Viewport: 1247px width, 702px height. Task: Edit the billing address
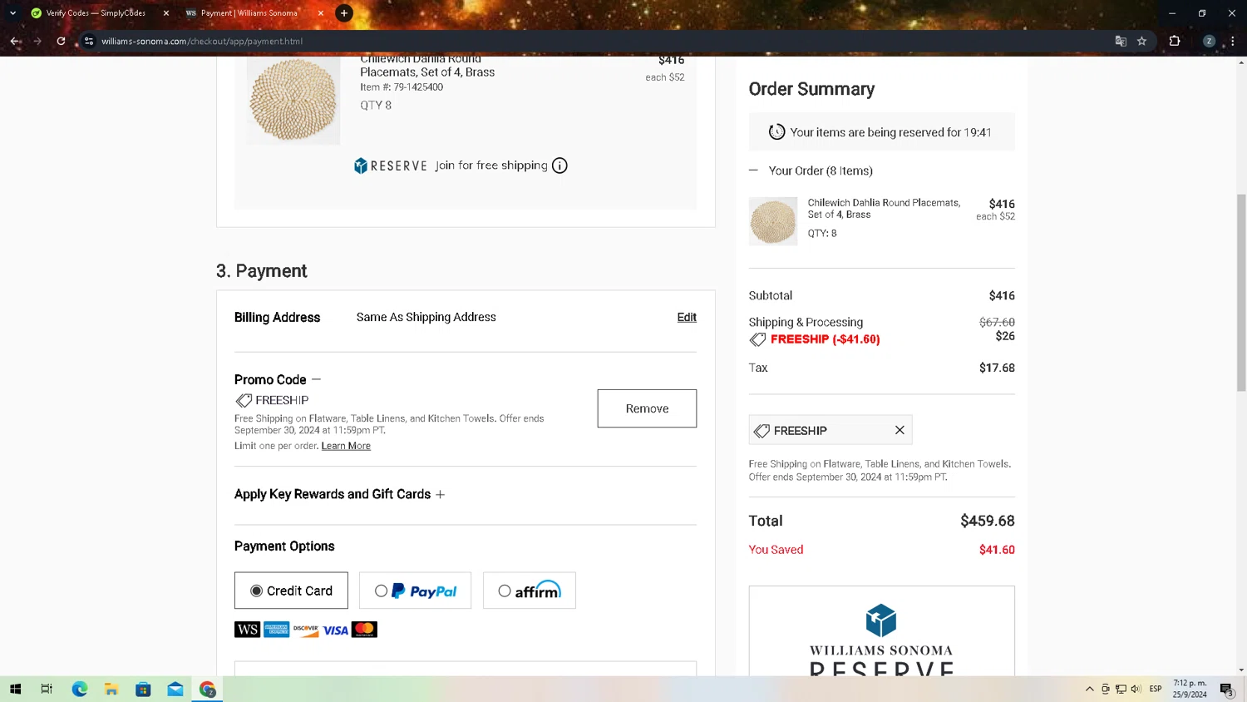[687, 317]
